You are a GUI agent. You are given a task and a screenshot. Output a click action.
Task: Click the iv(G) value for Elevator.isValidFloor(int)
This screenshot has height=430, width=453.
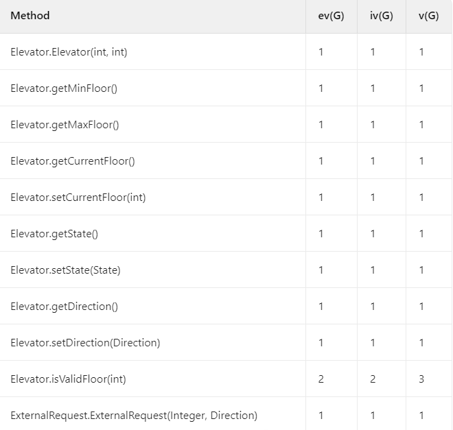click(373, 379)
